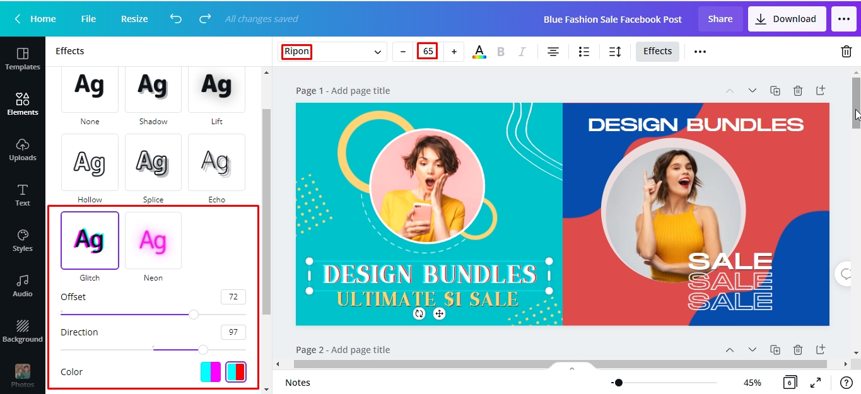Decrease font size with minus button

pos(403,52)
